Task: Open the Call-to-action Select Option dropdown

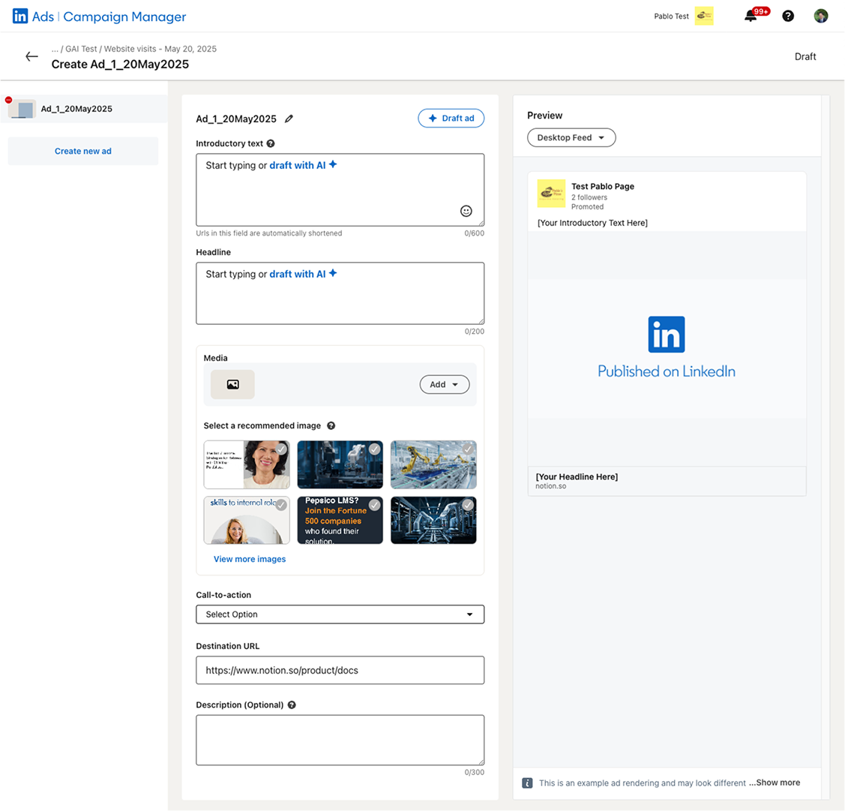Action: point(340,614)
